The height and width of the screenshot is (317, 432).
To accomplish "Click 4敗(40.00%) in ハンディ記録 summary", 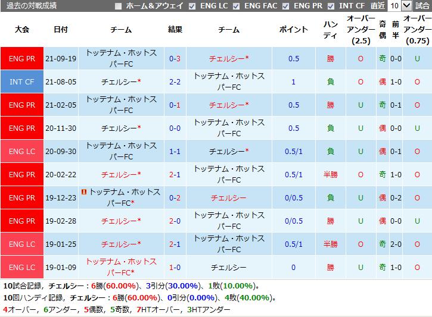I will click(248, 298).
